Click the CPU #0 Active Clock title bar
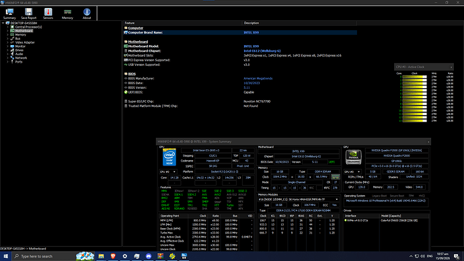The height and width of the screenshot is (261, 464). 424,67
